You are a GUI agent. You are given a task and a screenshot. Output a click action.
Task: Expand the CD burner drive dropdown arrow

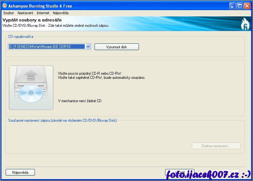click(x=88, y=47)
